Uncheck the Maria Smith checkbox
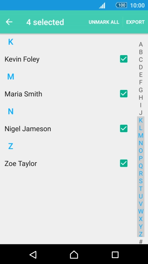148x264 pixels. point(124,94)
